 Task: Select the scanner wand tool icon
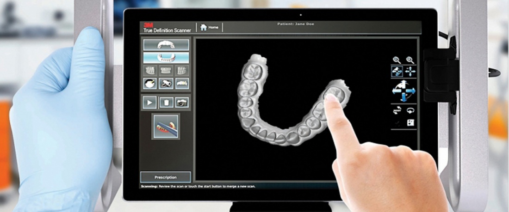pos(166,84)
